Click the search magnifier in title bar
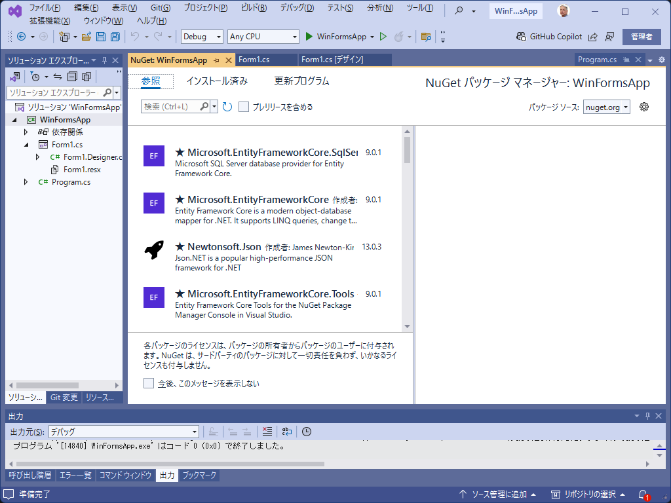Viewport: 671px width, 503px height. [459, 10]
